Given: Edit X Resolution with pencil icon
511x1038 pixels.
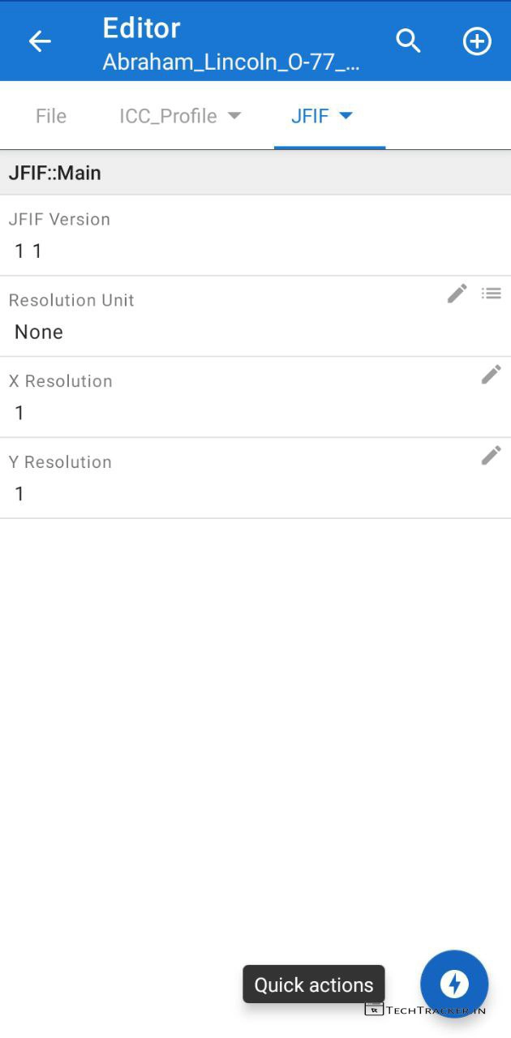Looking at the screenshot, I should 492,375.
